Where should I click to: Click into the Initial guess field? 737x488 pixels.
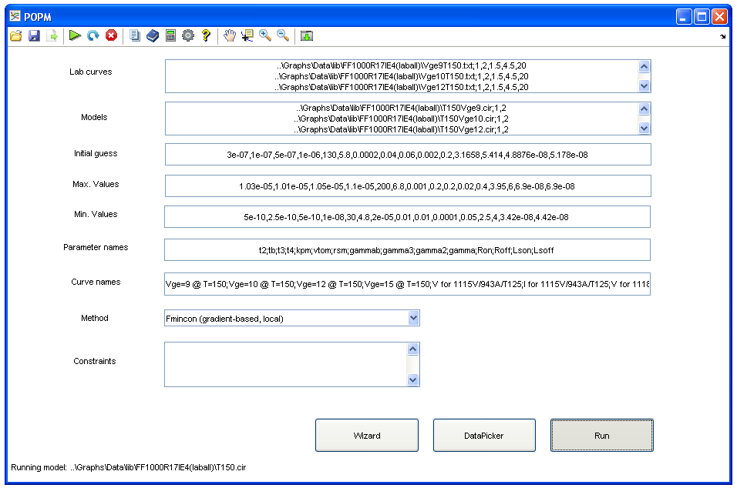pos(407,155)
